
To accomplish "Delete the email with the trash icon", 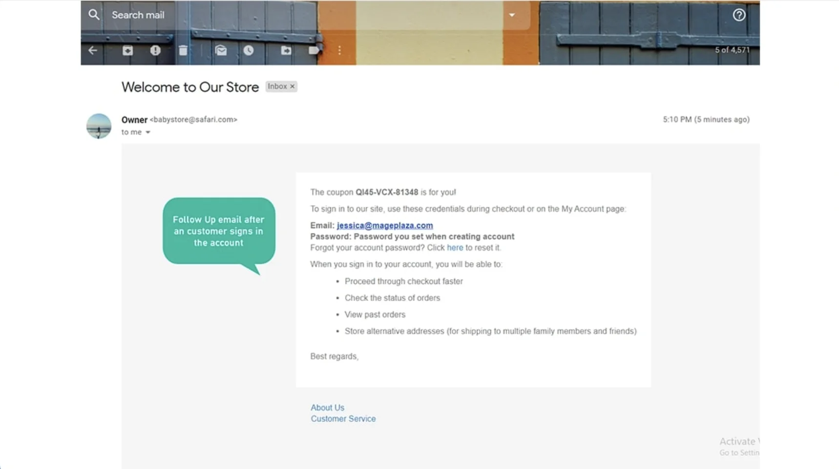I will 183,50.
